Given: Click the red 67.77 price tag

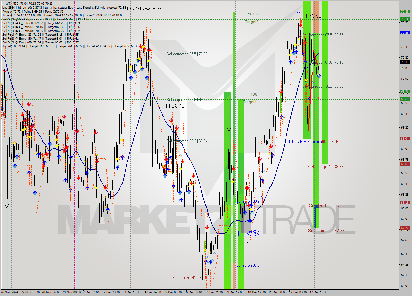Looking at the screenshot, I should point(405,228).
